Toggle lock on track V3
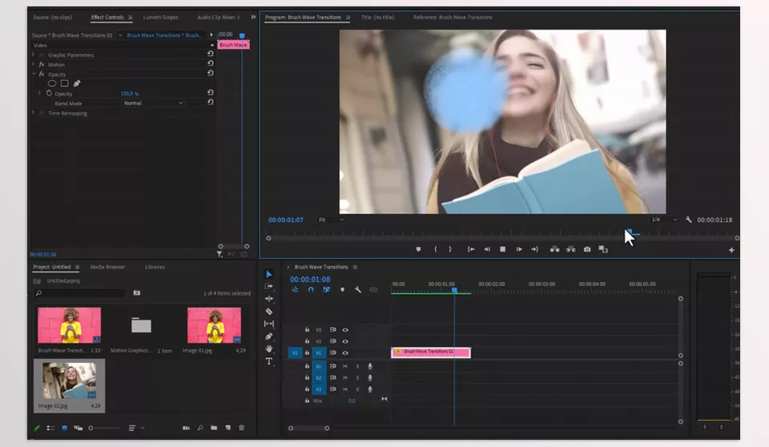Screen dimensions: 769x447 (307, 330)
